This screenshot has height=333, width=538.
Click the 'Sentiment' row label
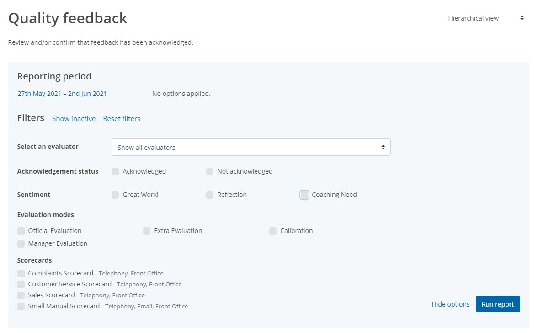[34, 195]
